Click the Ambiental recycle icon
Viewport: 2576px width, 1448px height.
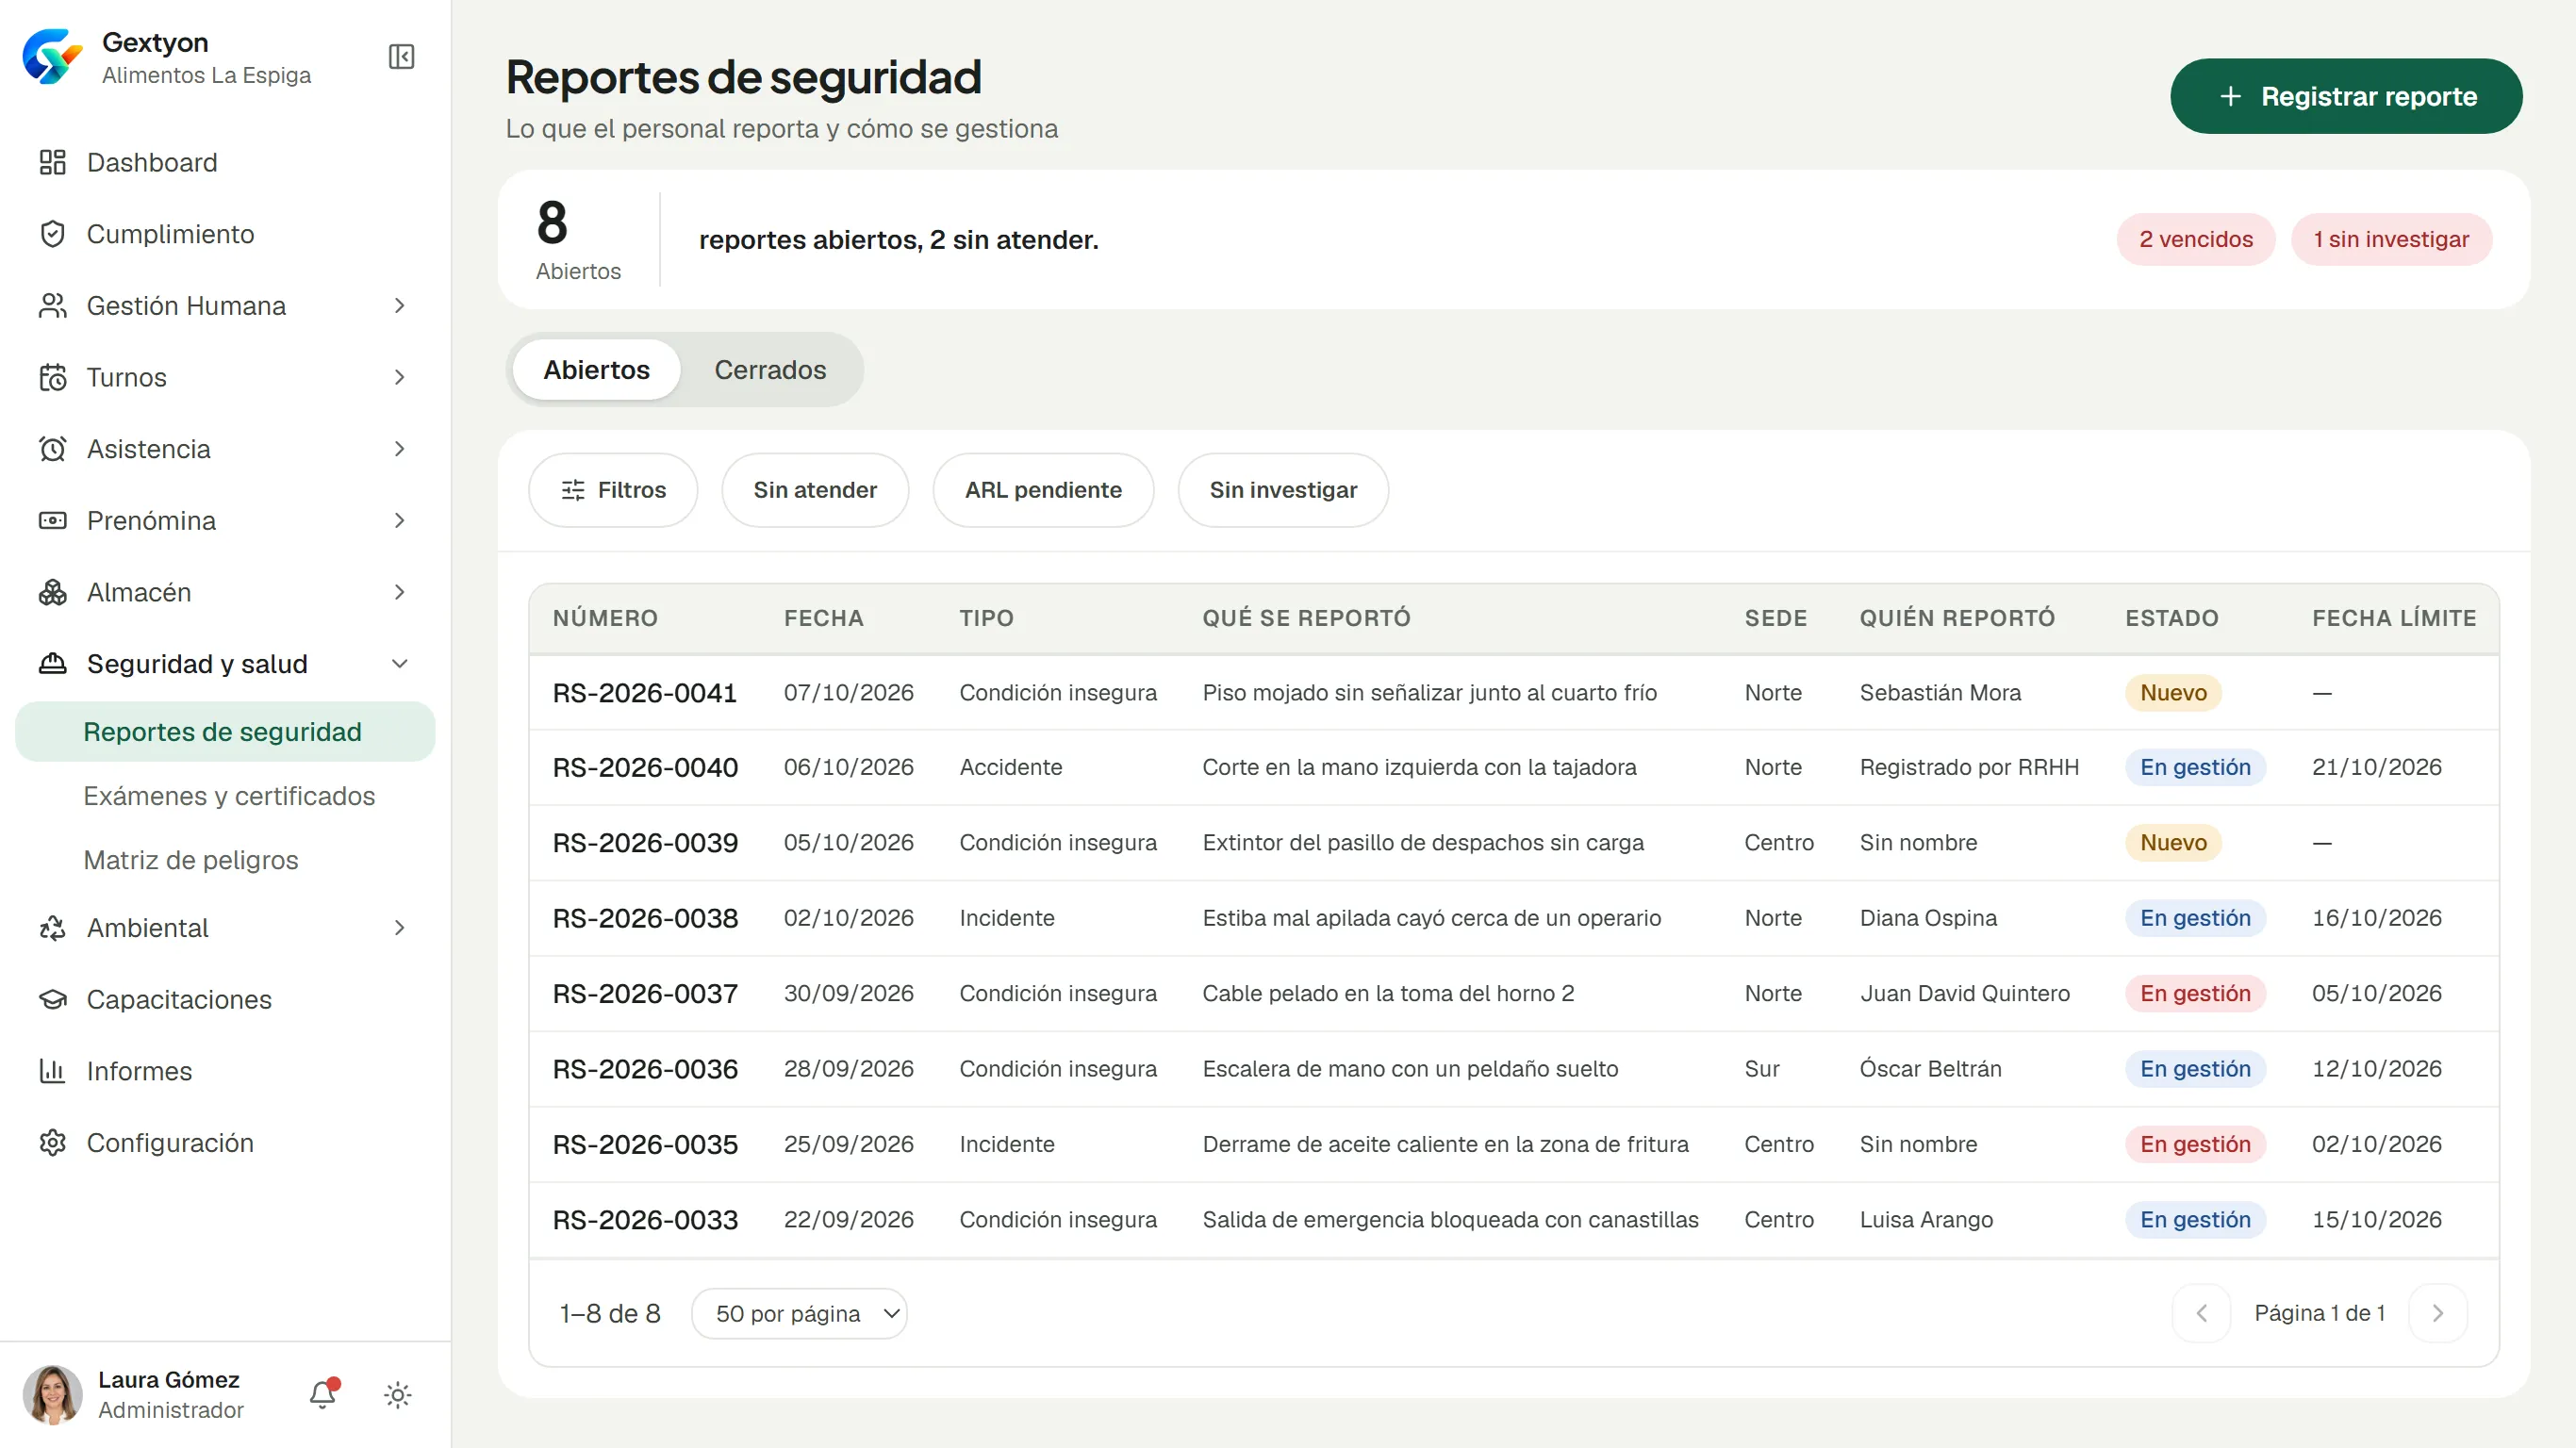point(52,928)
